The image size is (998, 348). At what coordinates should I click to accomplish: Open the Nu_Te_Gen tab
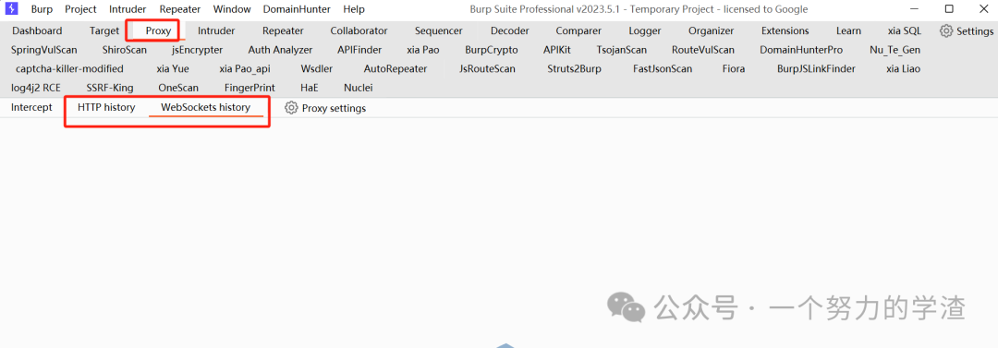[x=895, y=50]
